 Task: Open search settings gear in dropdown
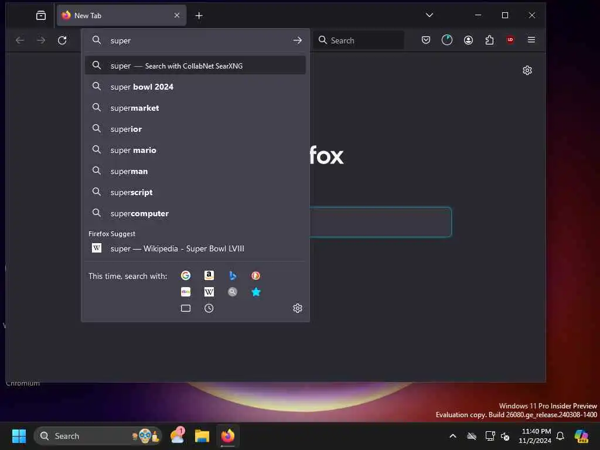297,308
